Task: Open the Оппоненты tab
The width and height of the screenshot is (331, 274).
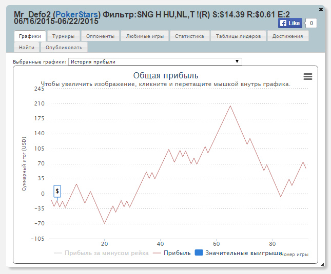Action: point(100,36)
